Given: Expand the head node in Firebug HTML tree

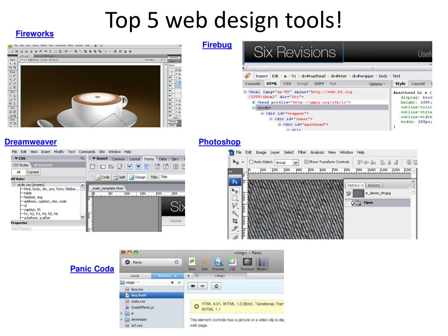Looking at the screenshot, I should tap(253, 102).
